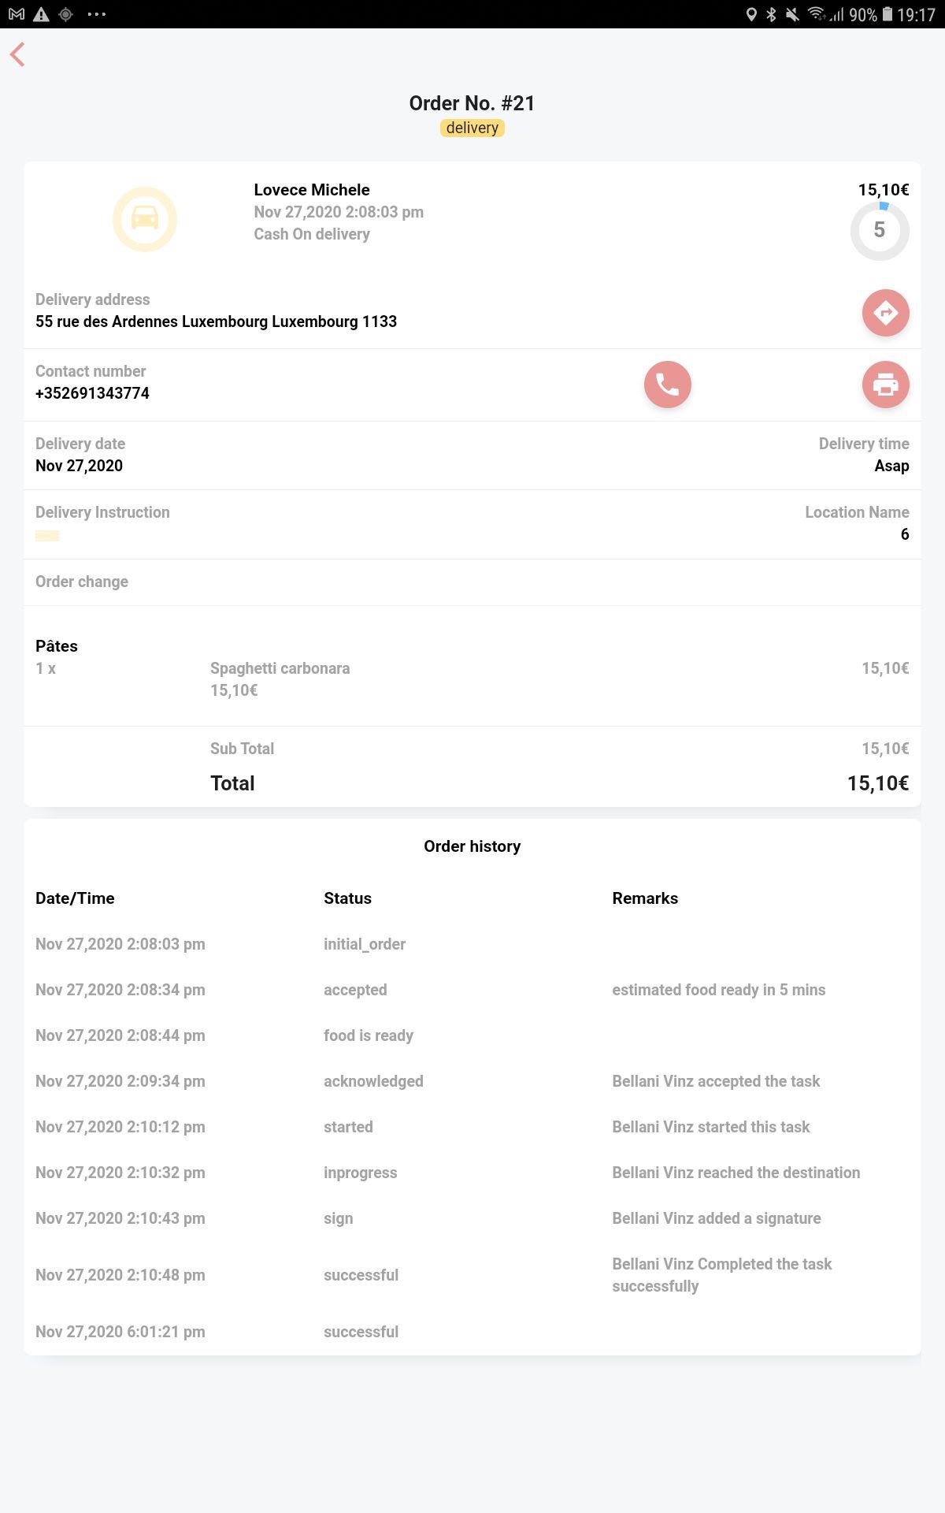The width and height of the screenshot is (945, 1513).
Task: Tap the warning triangle status icon
Action: pos(41,14)
